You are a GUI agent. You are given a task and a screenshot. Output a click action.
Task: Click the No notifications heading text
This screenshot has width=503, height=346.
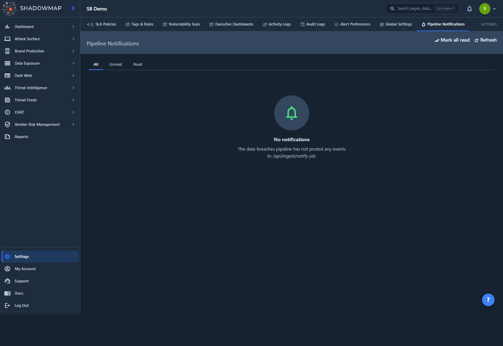coord(292,139)
